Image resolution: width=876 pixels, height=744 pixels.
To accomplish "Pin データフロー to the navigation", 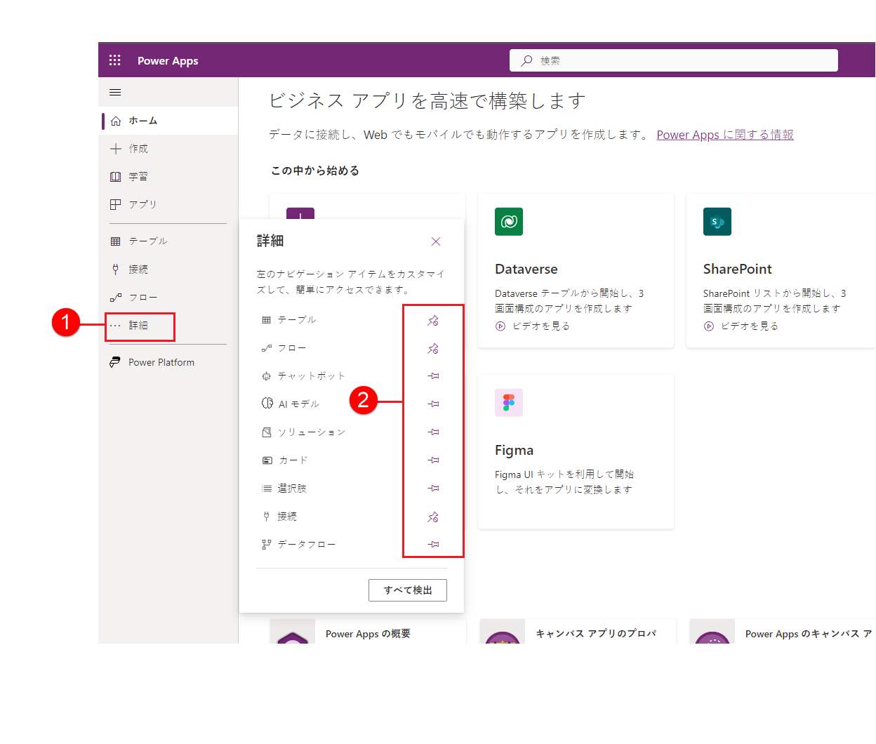I will pyautogui.click(x=433, y=545).
